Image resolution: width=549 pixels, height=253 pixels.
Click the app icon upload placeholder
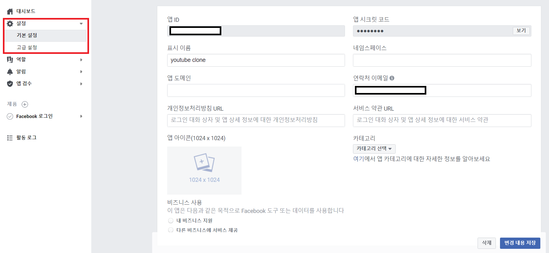coord(204,171)
